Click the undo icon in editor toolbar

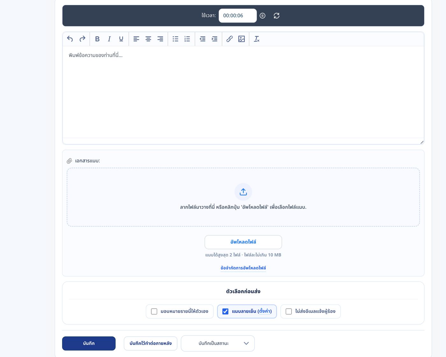[x=70, y=39]
